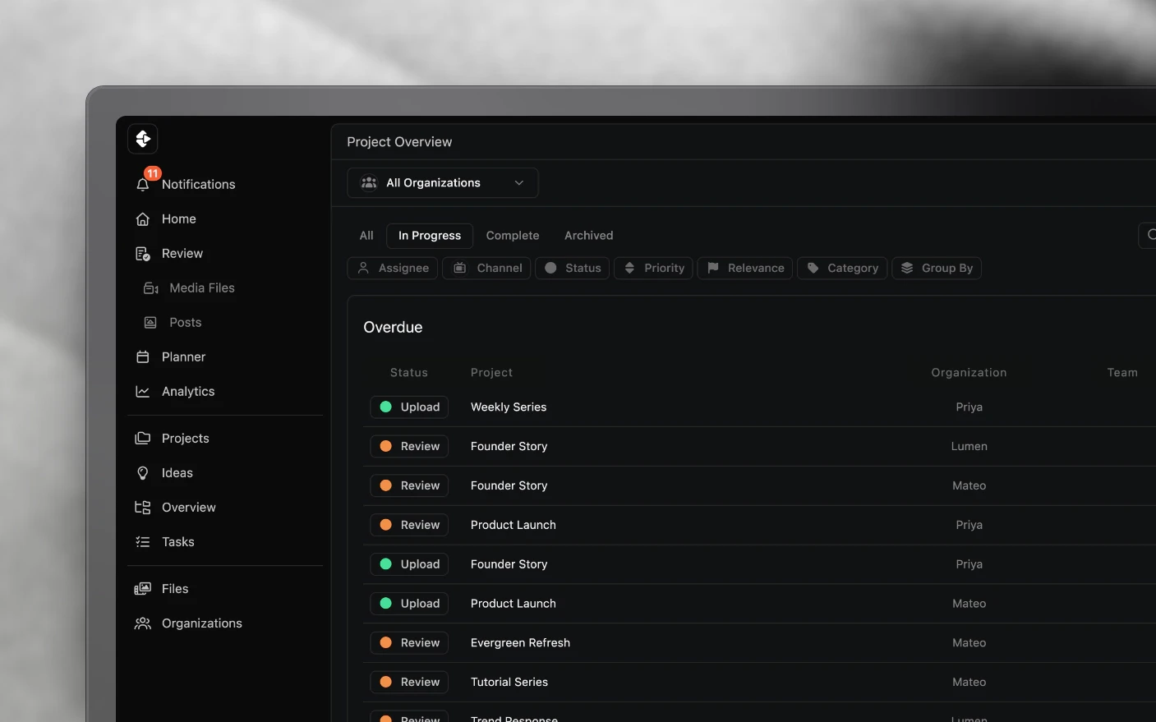Click the Ideas lightbulb icon
The image size is (1156, 722).
(x=143, y=473)
